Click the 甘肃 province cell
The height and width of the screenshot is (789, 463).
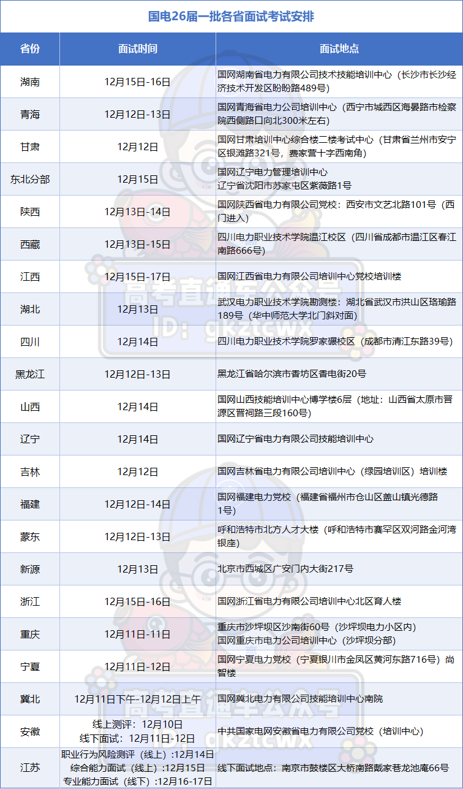click(30, 147)
